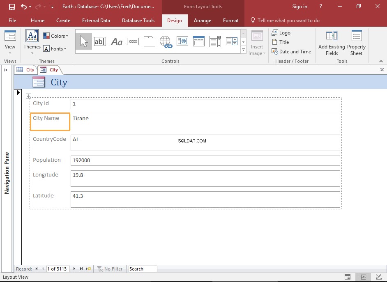Open the Undo history dropdown arrow
This screenshot has height=282, width=387.
(30, 7)
